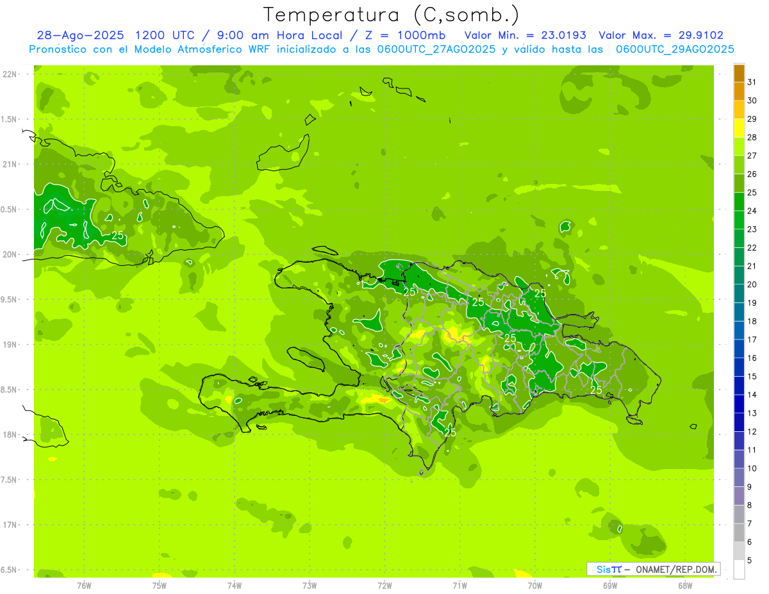Click the 25 contour label over eastern Cuba
Screen dimensions: 769x594
coord(118,236)
